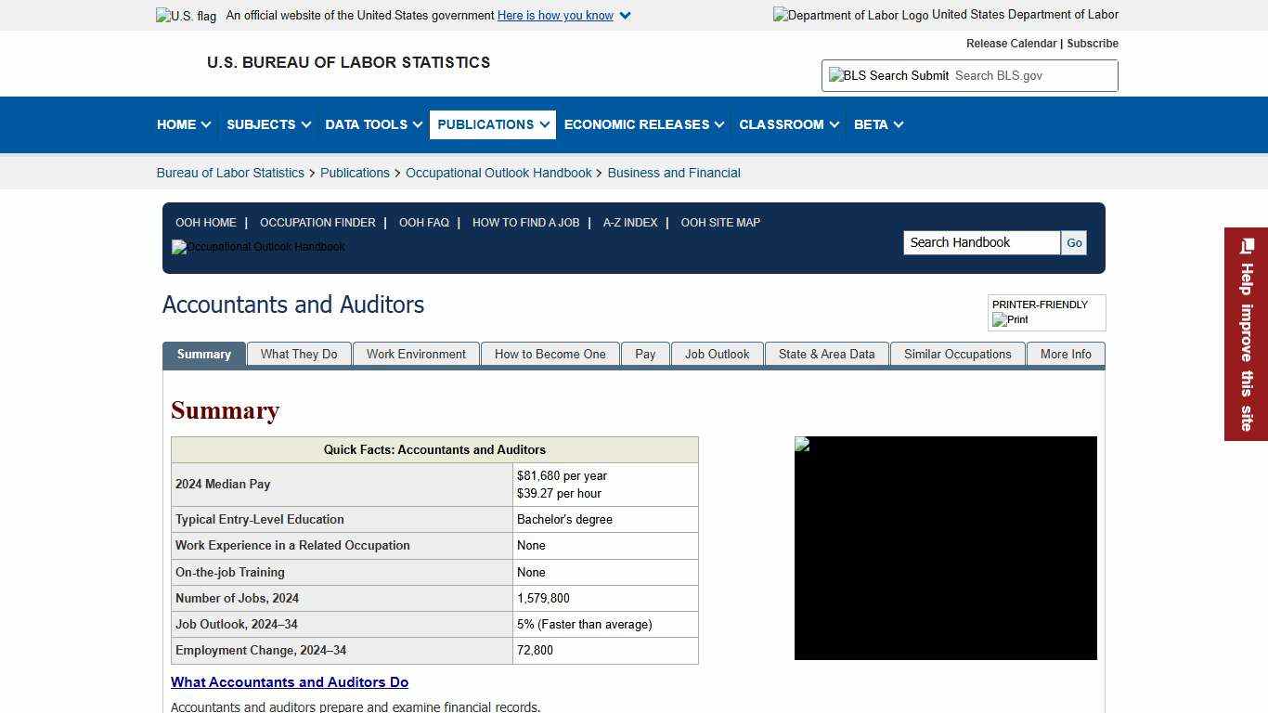Image resolution: width=1268 pixels, height=713 pixels.
Task: Click inside the Search Handbook input field
Action: [x=980, y=242]
